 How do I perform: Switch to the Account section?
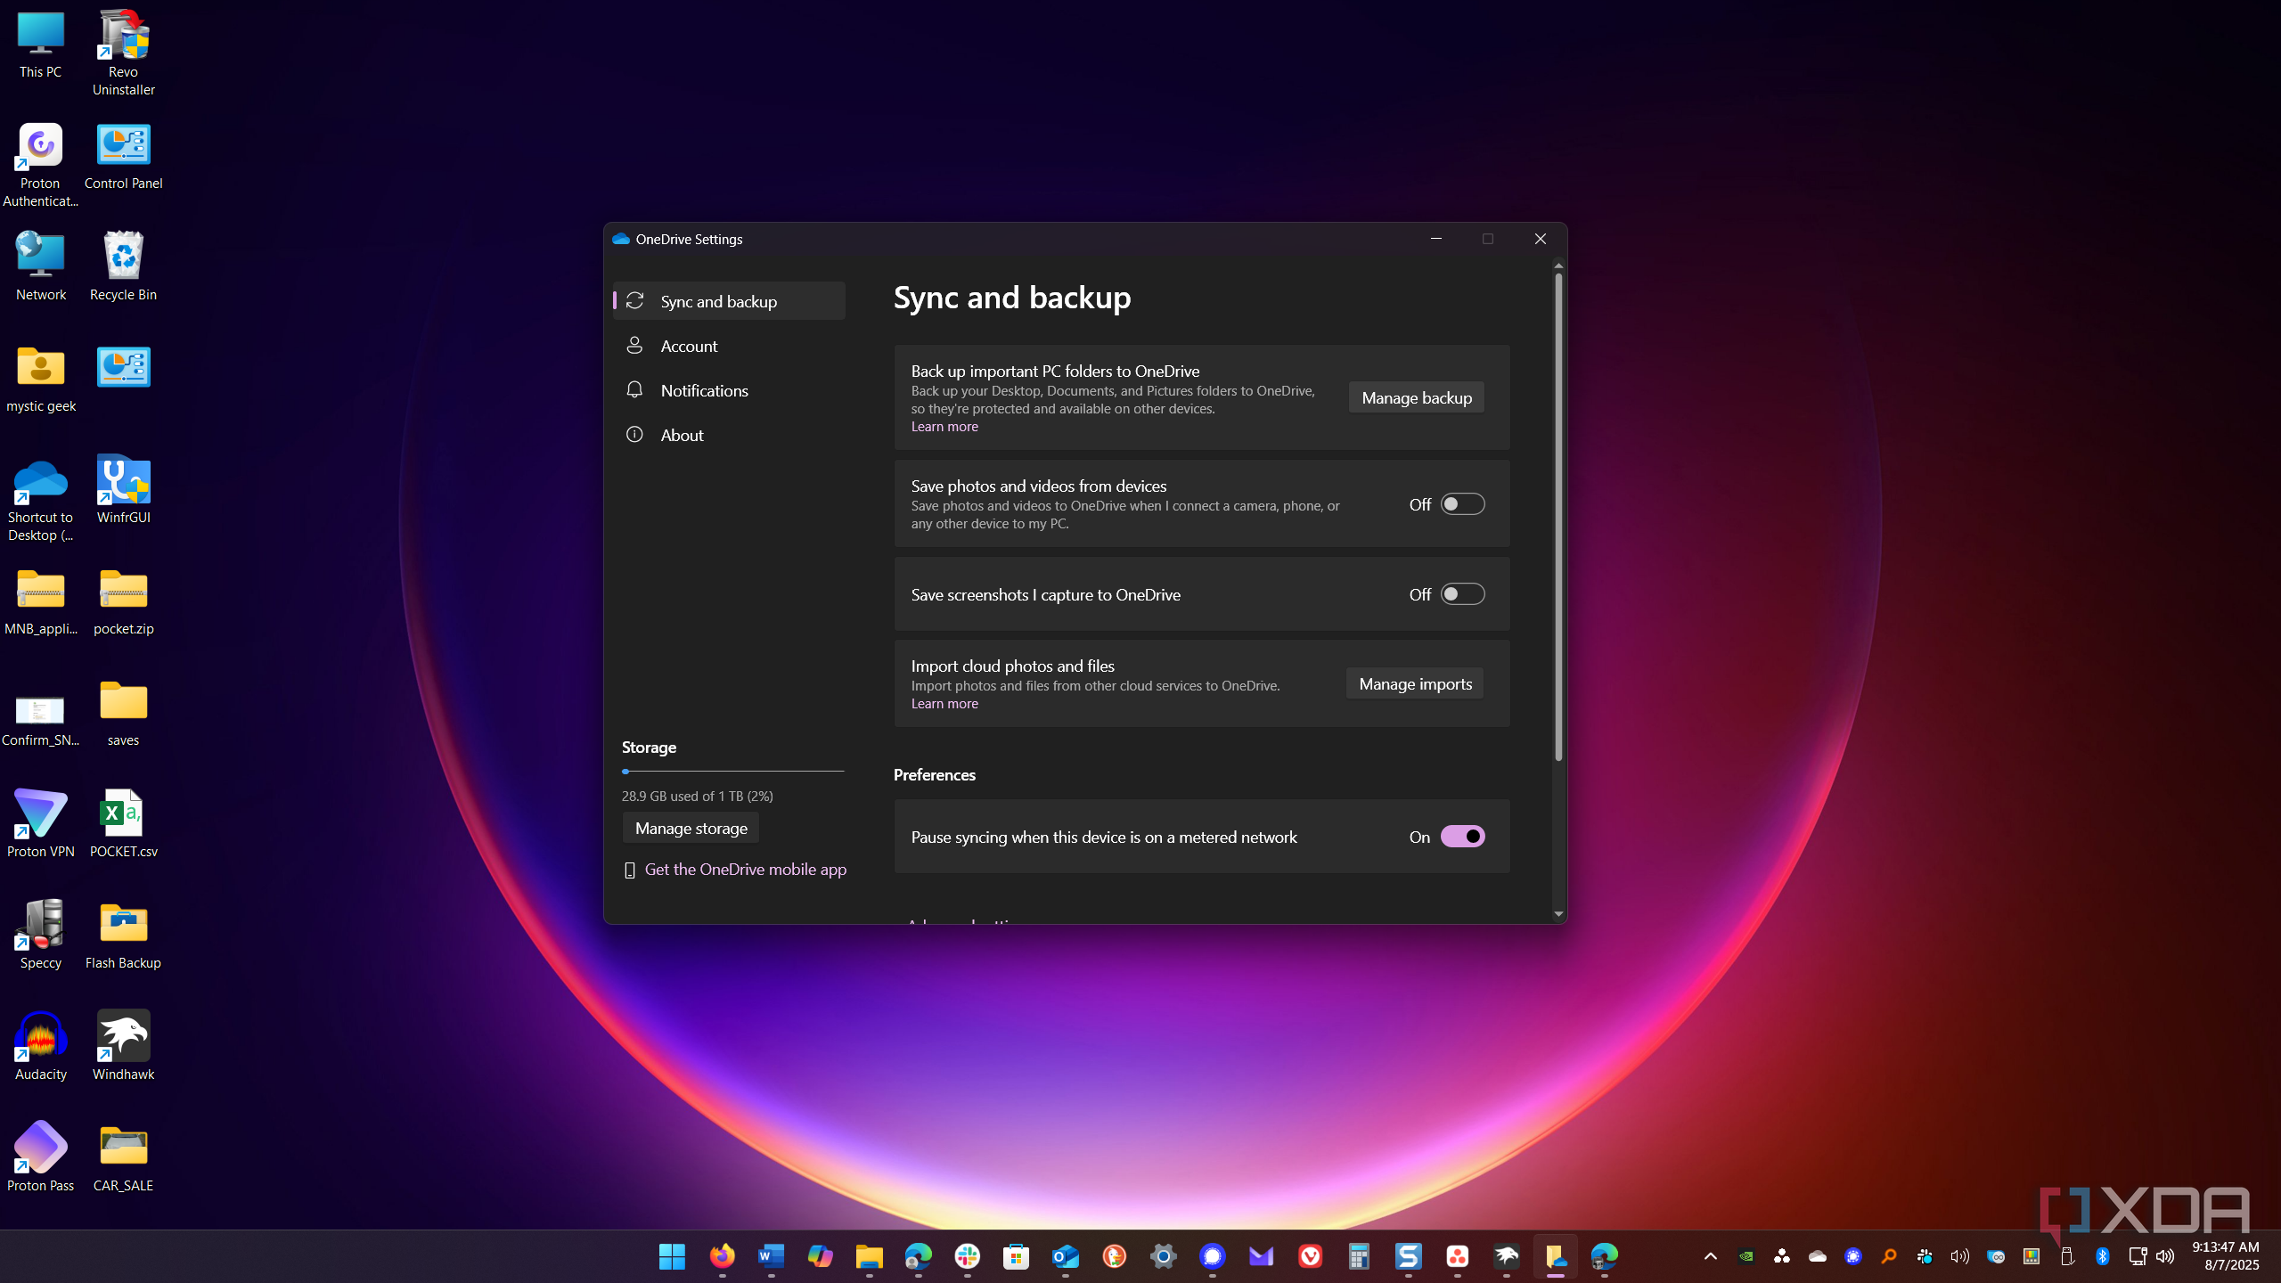(729, 346)
